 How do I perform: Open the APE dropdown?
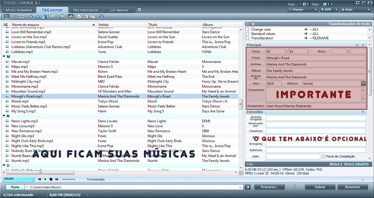[x=329, y=10]
